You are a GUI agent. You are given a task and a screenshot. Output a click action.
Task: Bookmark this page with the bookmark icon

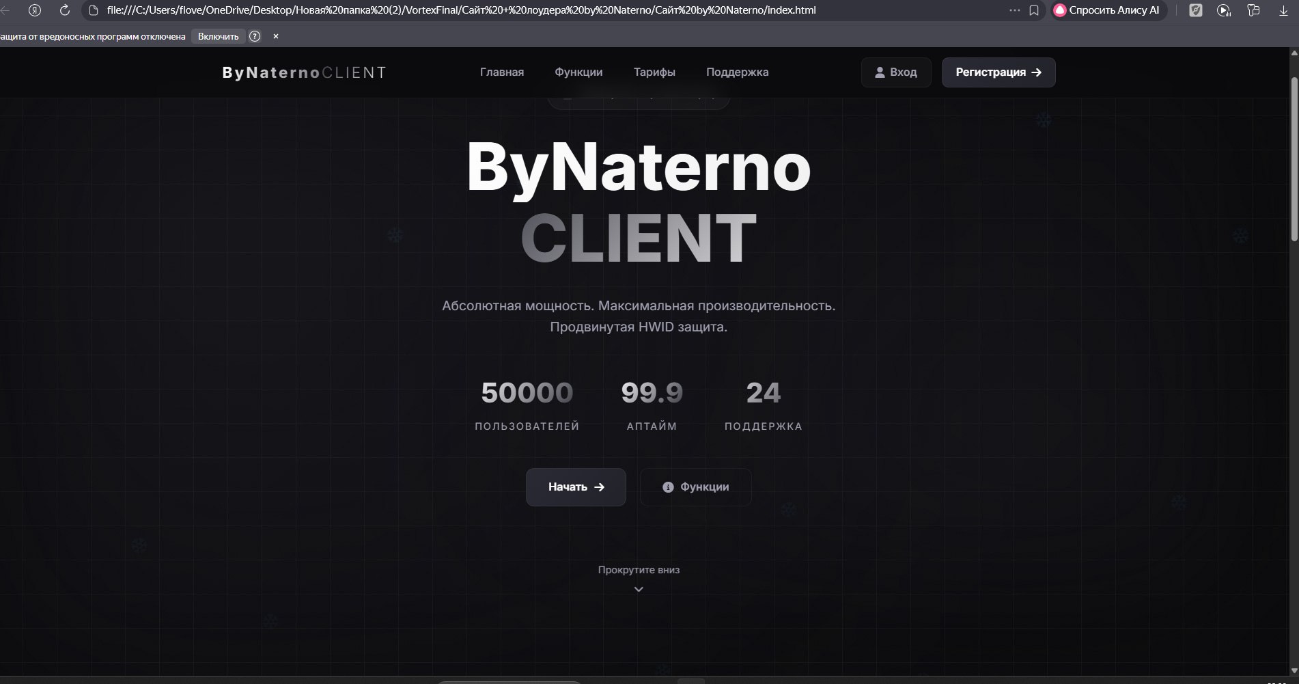pos(1034,10)
